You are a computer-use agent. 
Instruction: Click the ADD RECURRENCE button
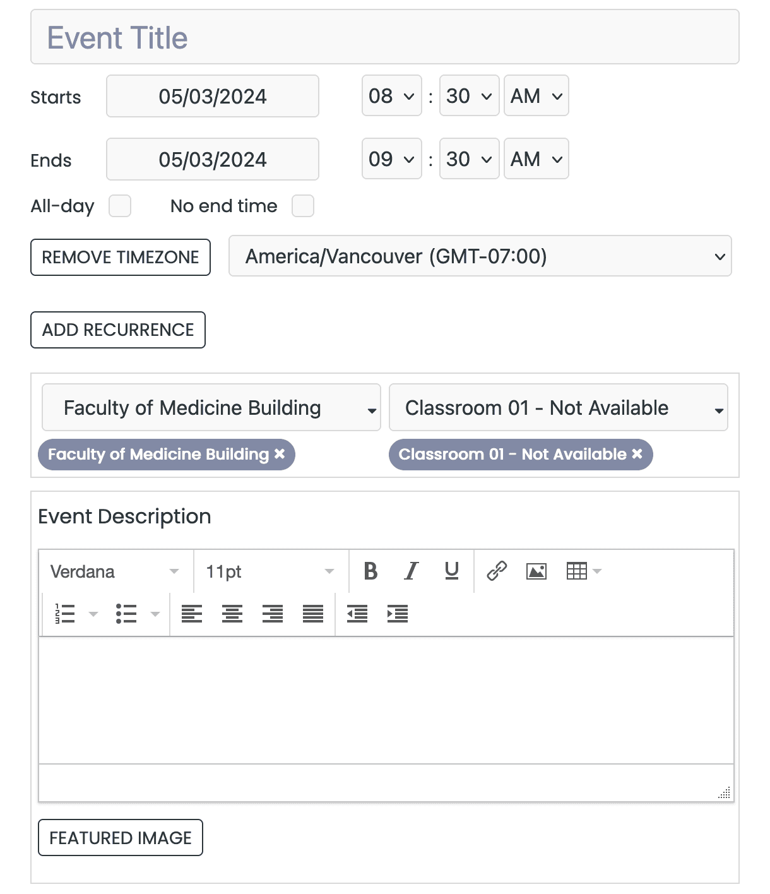pyautogui.click(x=118, y=330)
